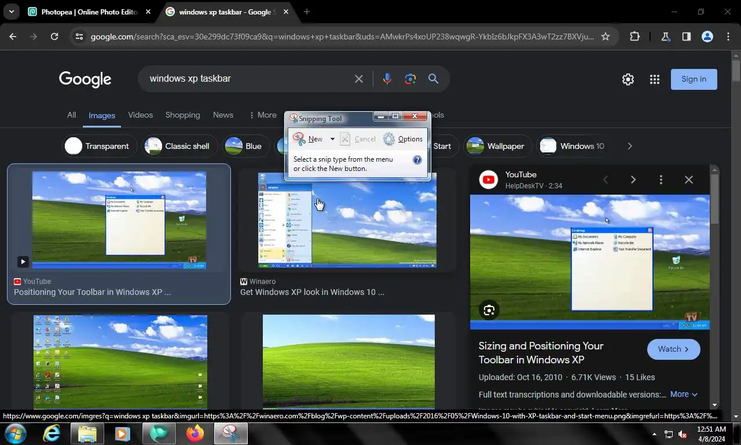Image resolution: width=741 pixels, height=445 pixels.
Task: Select the Shopping search tab
Action: pyautogui.click(x=182, y=115)
